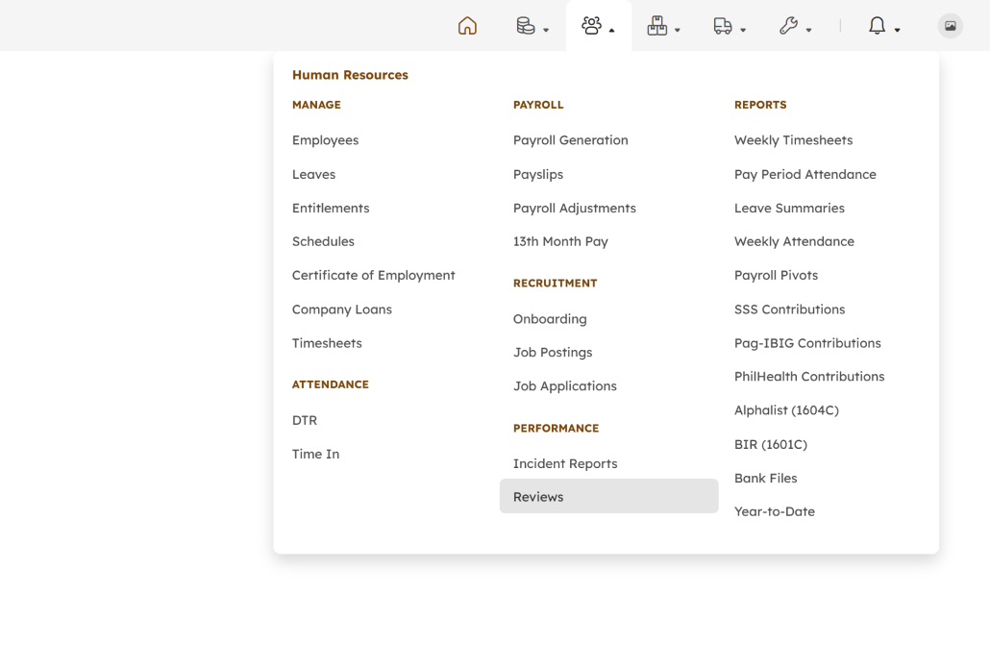View SSS Contributions report
The width and height of the screenshot is (990, 668).
pyautogui.click(x=789, y=309)
